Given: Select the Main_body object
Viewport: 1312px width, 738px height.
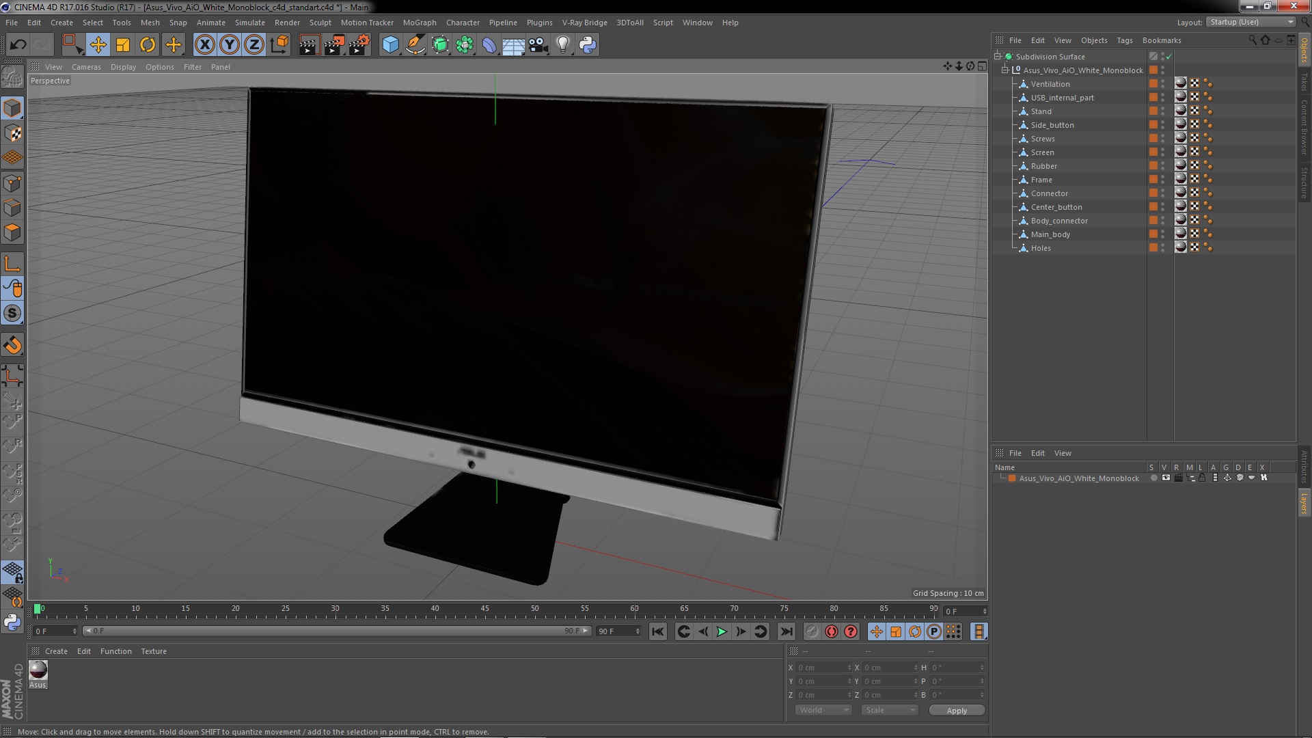Looking at the screenshot, I should (1050, 234).
